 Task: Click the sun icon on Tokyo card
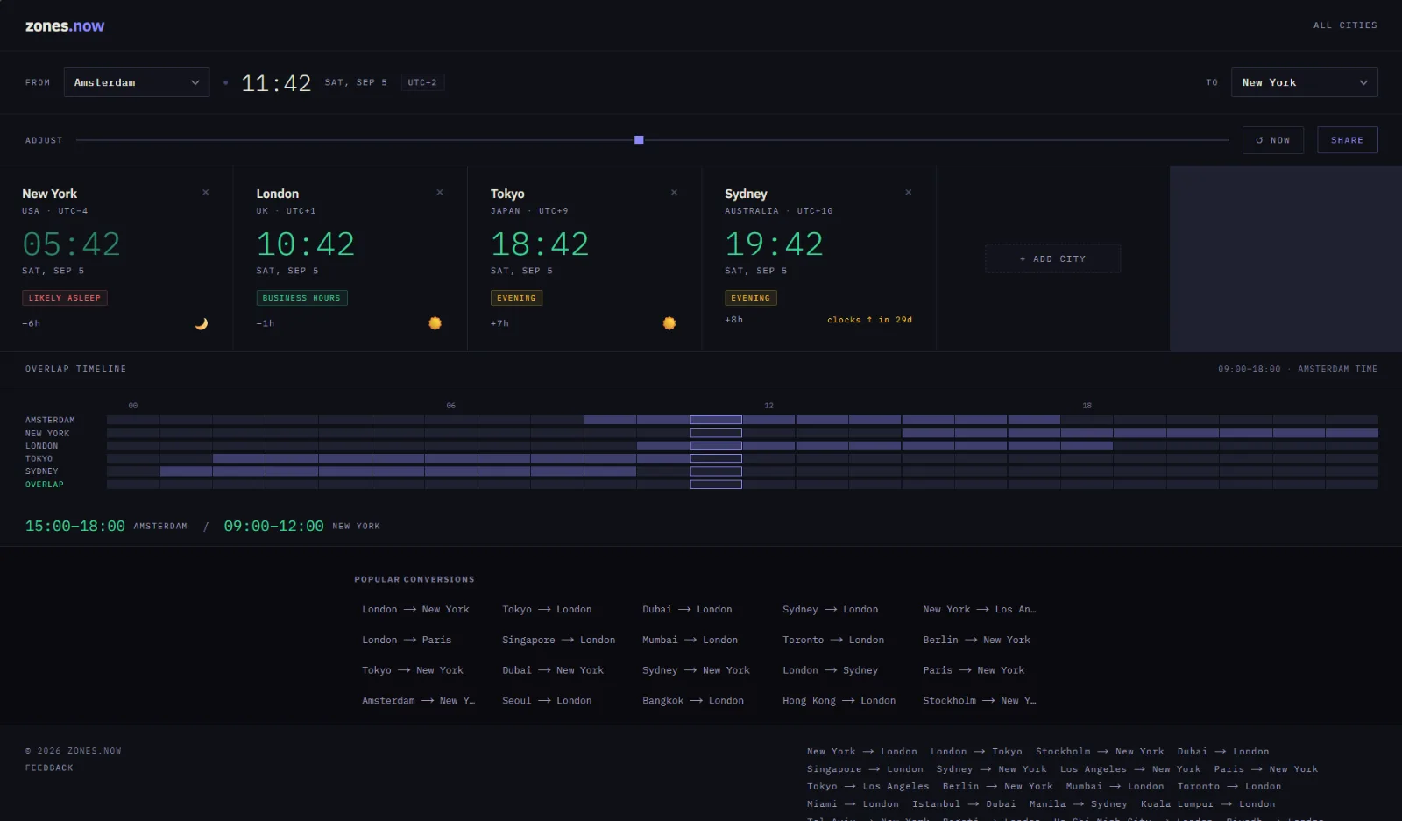(669, 323)
